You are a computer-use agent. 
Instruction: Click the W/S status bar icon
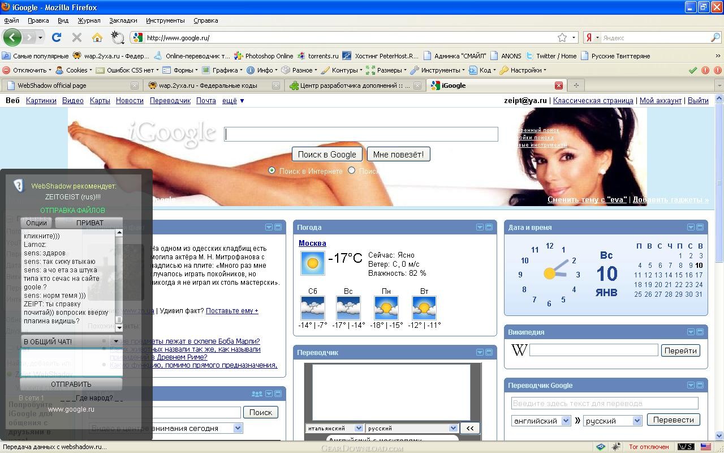(685, 447)
